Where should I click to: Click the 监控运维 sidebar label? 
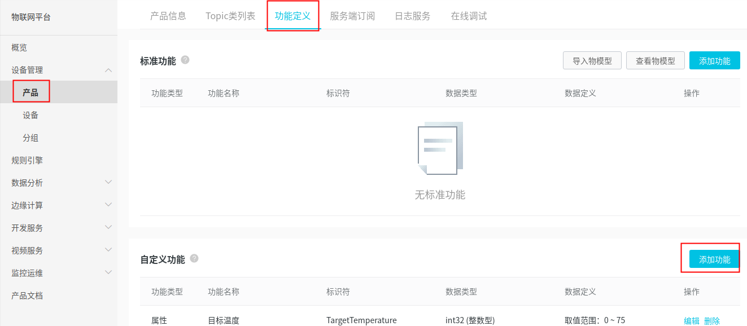(27, 273)
